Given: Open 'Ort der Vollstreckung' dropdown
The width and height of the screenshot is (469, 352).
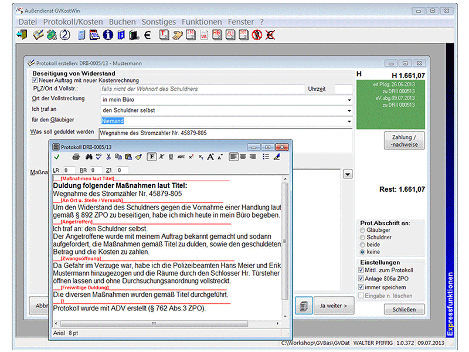Looking at the screenshot, I should (x=349, y=100).
